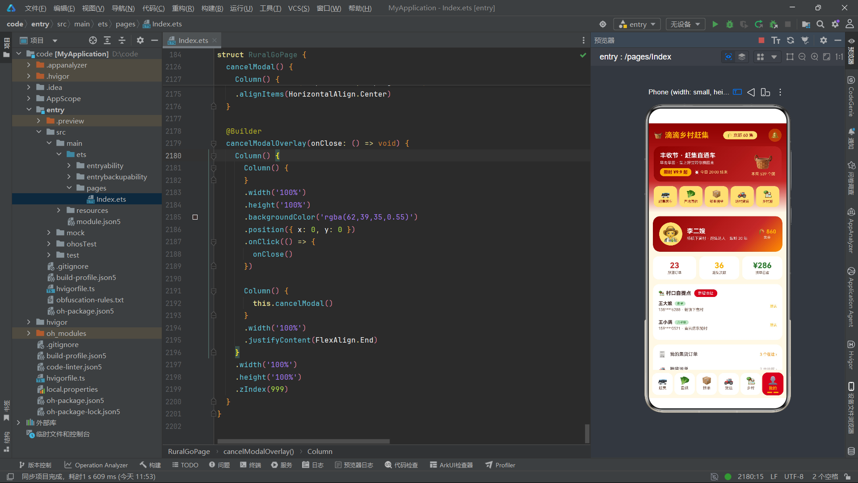Click the preview frame crop icon

[x=790, y=57]
